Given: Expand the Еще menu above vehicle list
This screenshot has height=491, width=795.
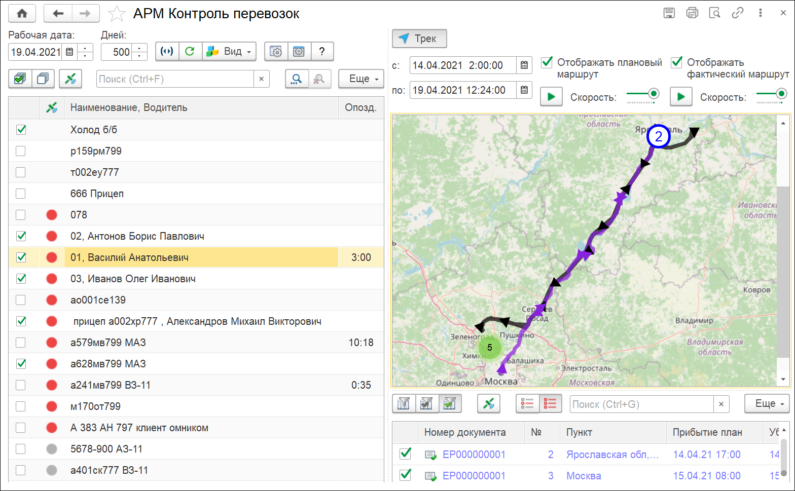Looking at the screenshot, I should [x=361, y=79].
